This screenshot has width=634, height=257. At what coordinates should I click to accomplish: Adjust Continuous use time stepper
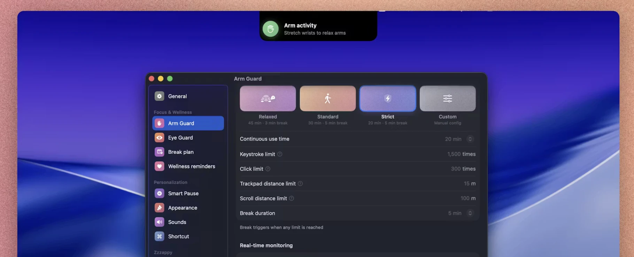(x=470, y=139)
